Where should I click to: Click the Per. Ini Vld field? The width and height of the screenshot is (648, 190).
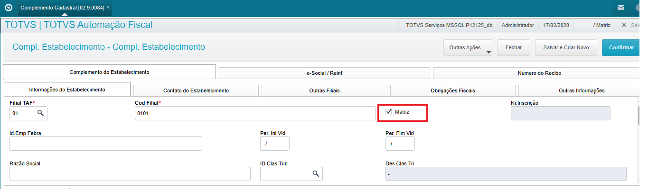(275, 144)
